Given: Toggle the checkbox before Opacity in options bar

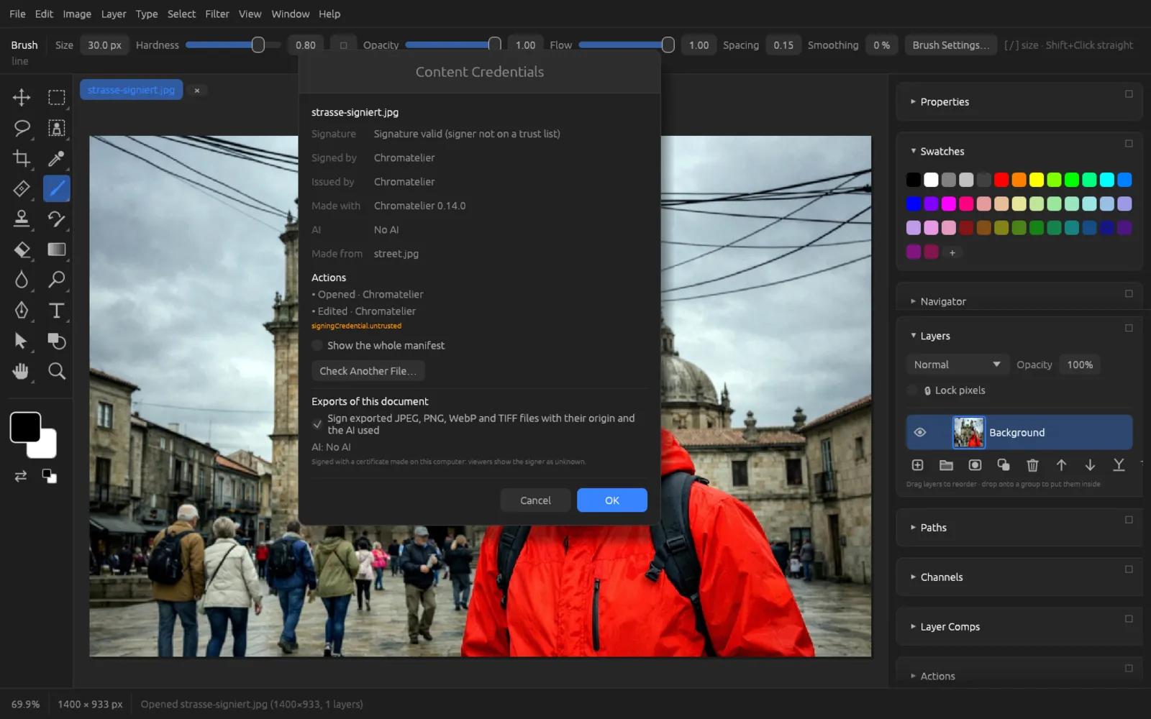Looking at the screenshot, I should pos(343,45).
